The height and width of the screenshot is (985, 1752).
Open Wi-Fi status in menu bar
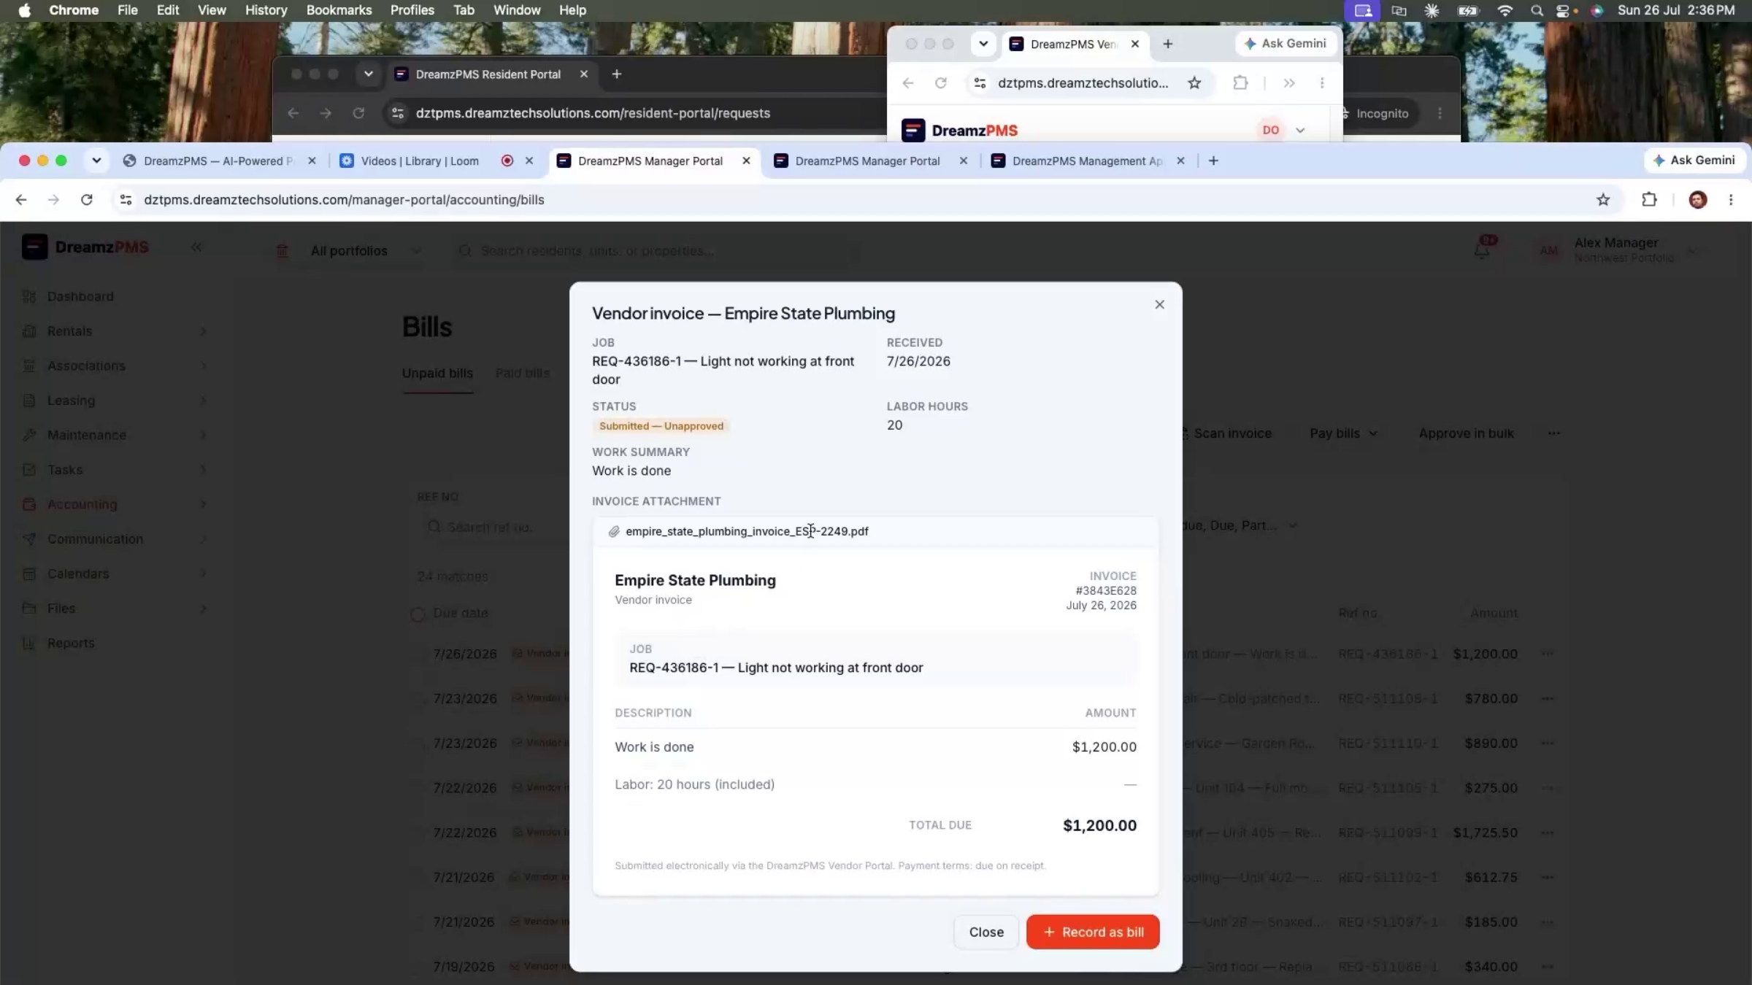(x=1505, y=10)
